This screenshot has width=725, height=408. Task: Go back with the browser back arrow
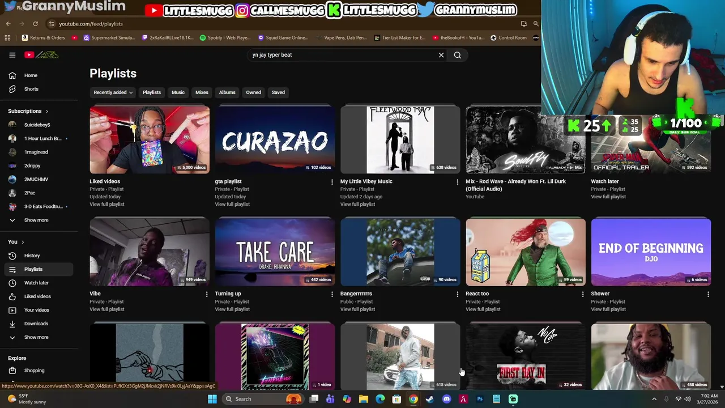8,24
